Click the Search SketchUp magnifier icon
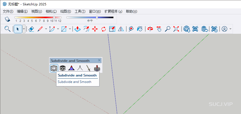This screenshot has width=241, height=114. 7,29
